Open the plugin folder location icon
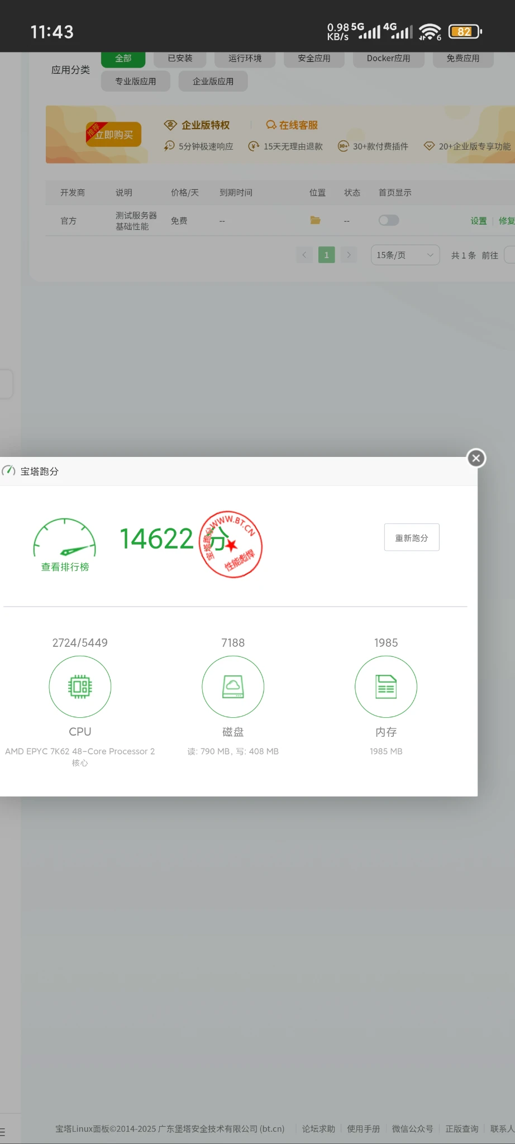The width and height of the screenshot is (515, 1144). pyautogui.click(x=316, y=221)
